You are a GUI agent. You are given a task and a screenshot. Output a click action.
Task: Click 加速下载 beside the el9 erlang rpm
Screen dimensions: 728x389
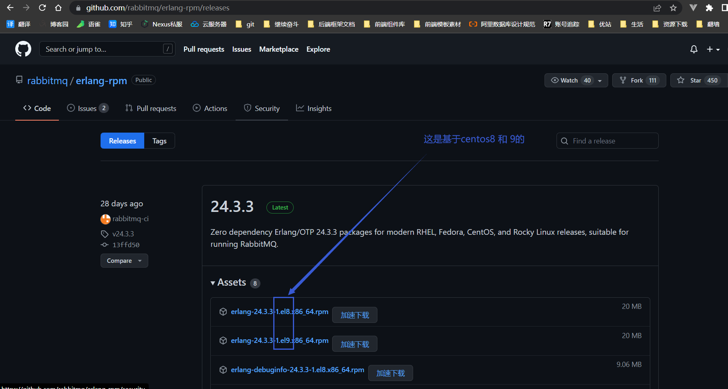pos(355,344)
